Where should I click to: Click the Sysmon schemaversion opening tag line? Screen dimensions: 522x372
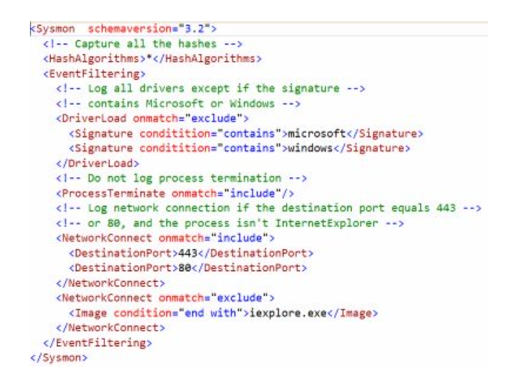tap(124, 29)
